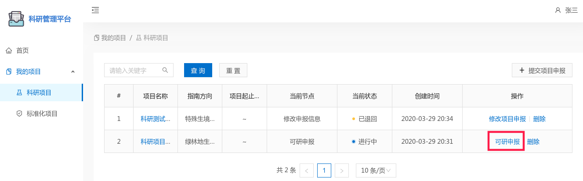Screen dimensions: 583x181
Task: Click the previous page arrow
Action: [306, 170]
